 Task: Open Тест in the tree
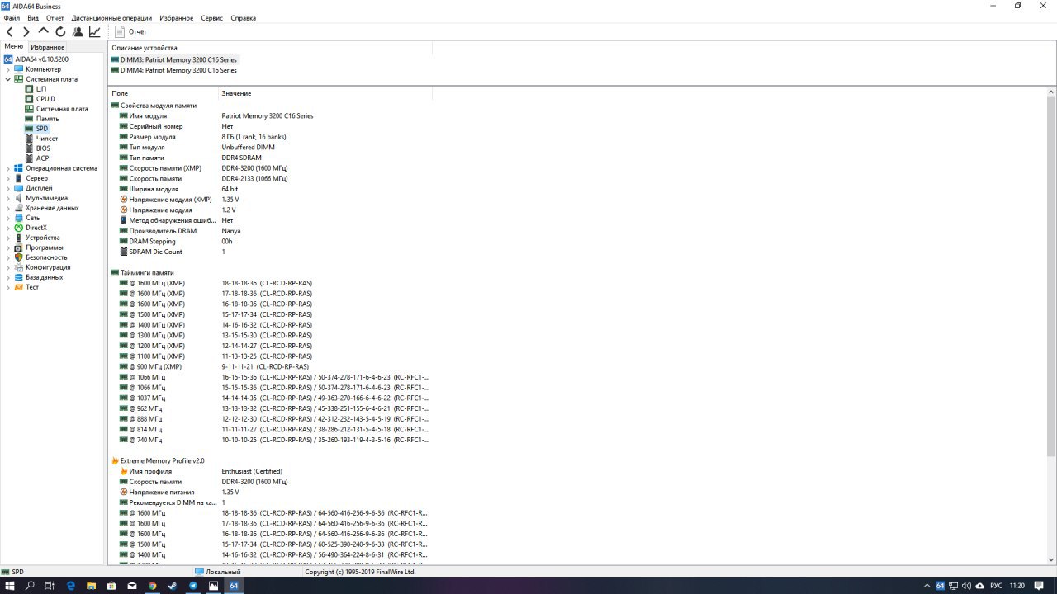pyautogui.click(x=32, y=287)
